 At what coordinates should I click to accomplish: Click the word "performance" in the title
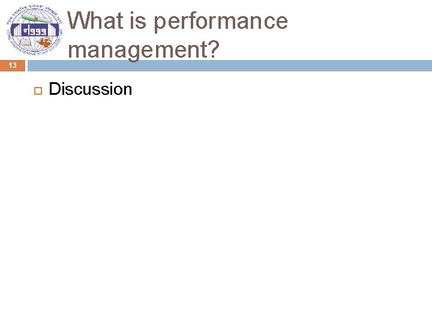tap(221, 22)
